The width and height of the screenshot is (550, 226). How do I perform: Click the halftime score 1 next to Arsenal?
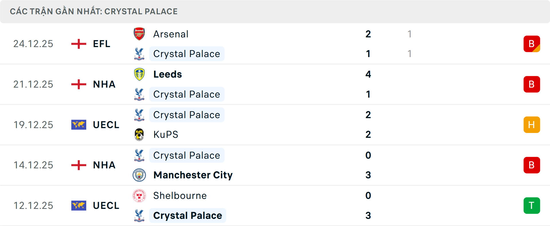(410, 34)
